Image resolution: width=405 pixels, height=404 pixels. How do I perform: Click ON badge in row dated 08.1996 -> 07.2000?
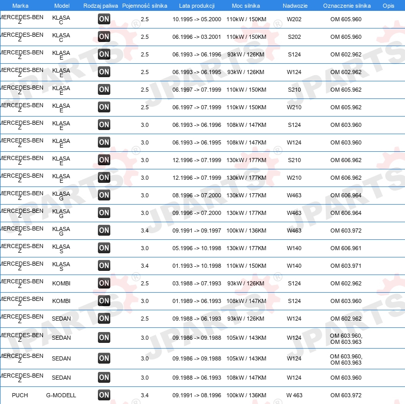pos(104,195)
